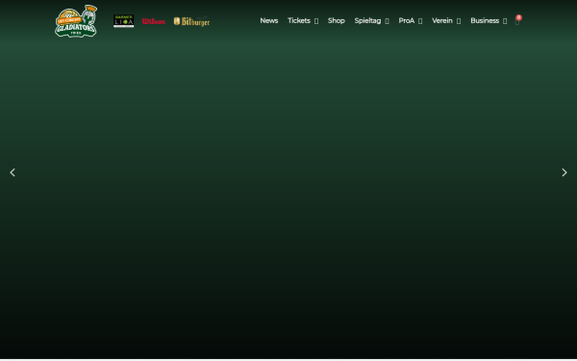Open the Tickets menu item
Screen dimensions: 577x361
point(299,20)
